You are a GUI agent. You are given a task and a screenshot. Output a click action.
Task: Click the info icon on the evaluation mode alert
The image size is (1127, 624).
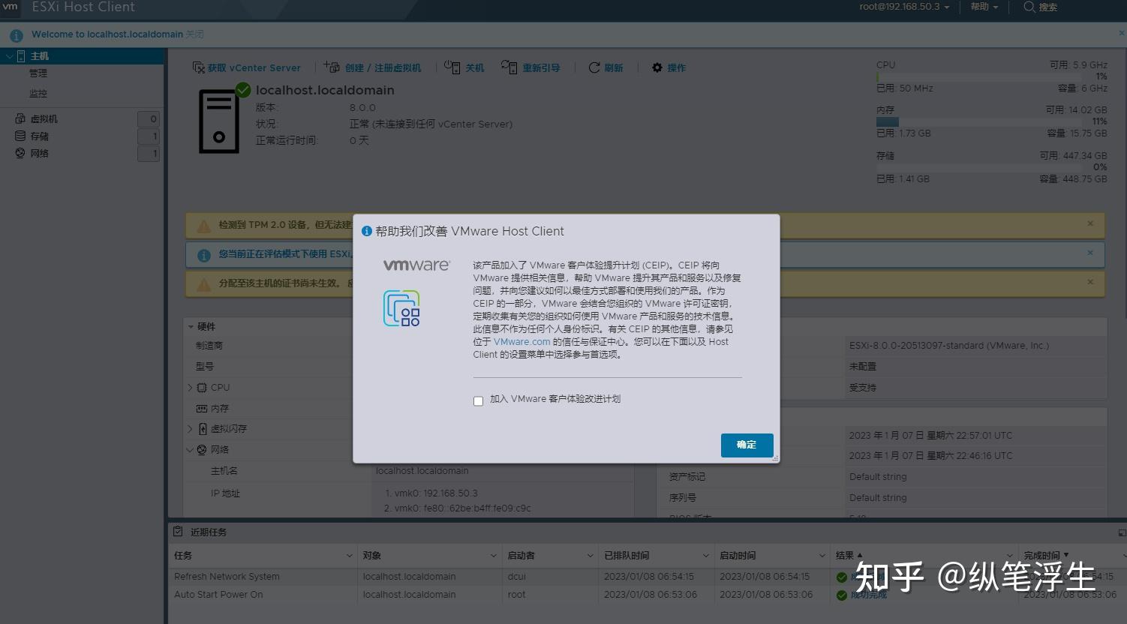[203, 255]
